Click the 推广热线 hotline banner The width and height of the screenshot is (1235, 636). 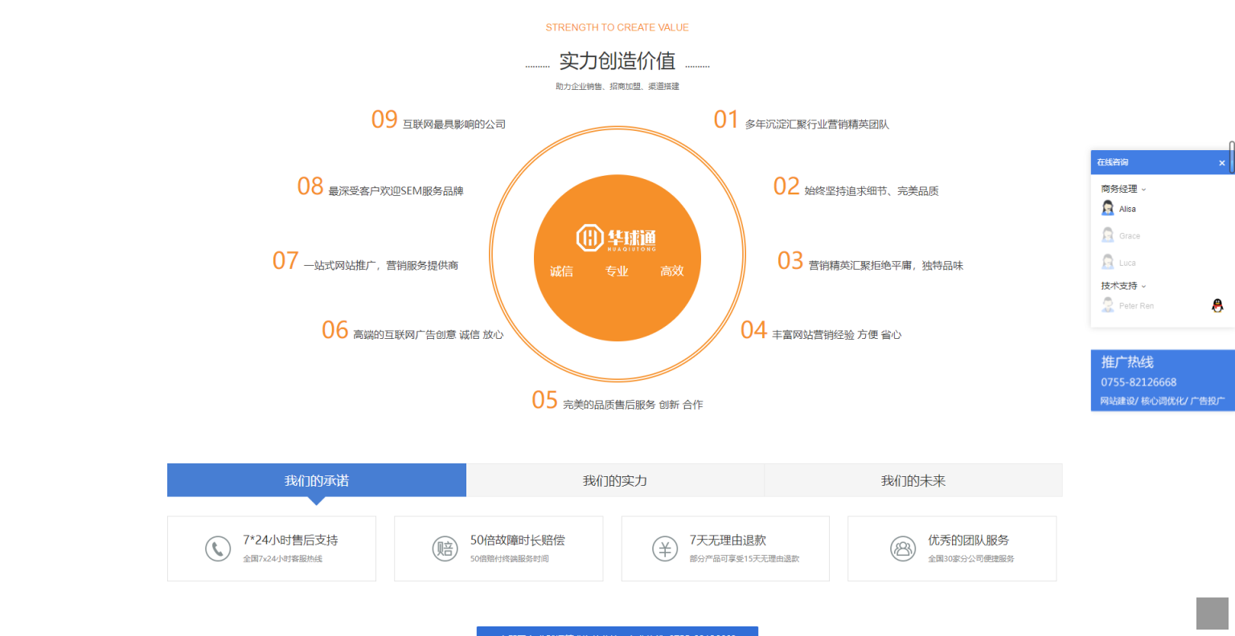pos(1163,381)
